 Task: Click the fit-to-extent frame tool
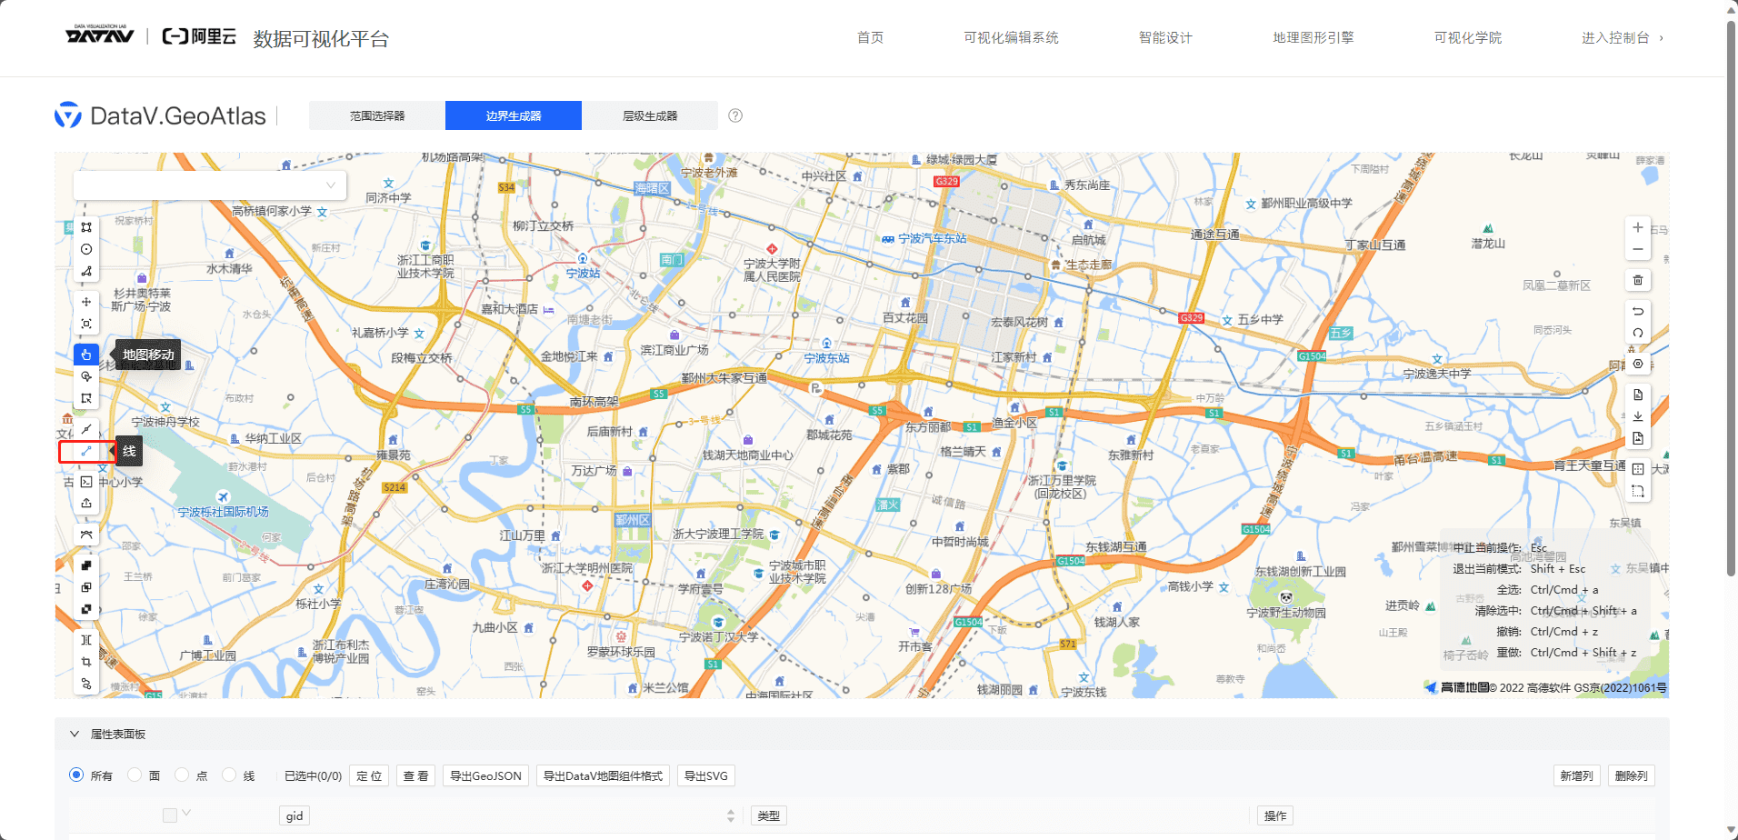point(86,324)
